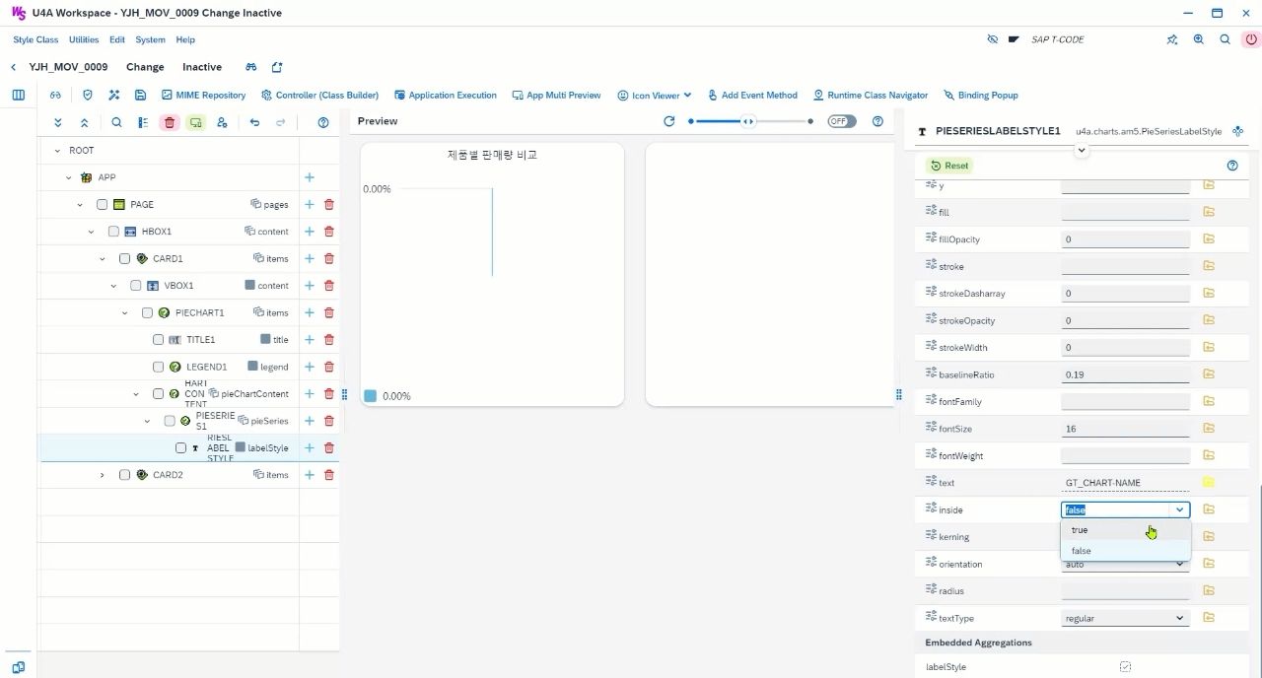This screenshot has height=678, width=1262.
Task: Click the Reset button
Action: 950,166
